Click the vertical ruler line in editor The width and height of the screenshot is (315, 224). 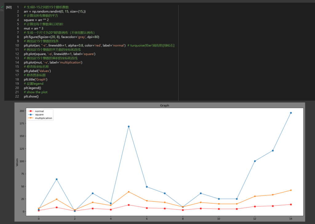click(178, 53)
